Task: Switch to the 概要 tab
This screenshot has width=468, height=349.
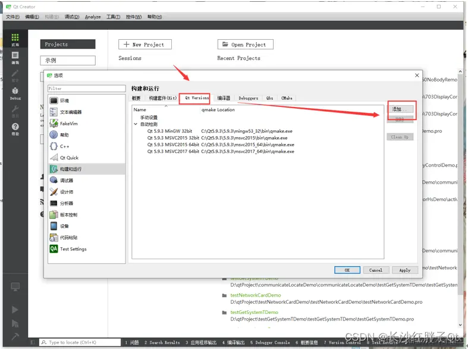Action: point(136,98)
